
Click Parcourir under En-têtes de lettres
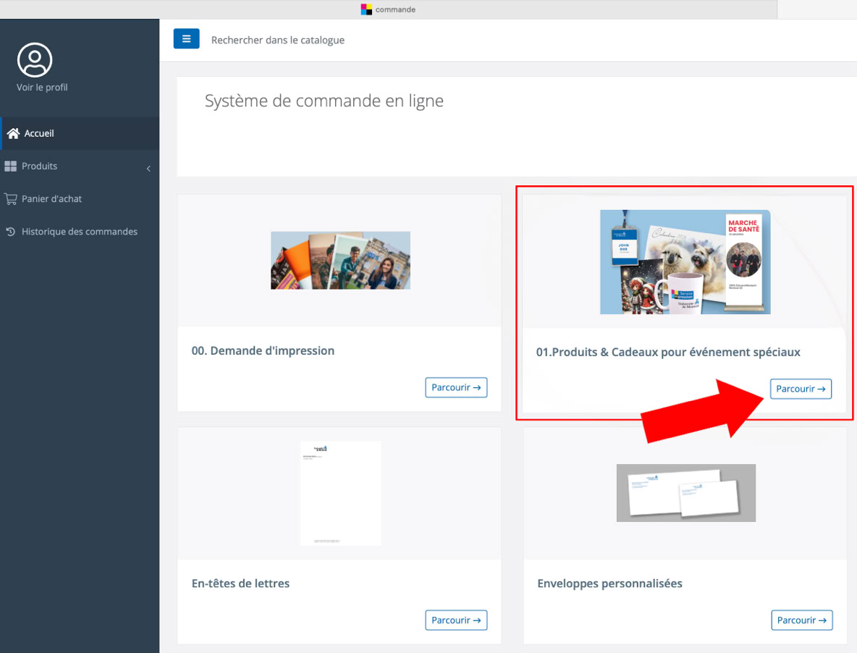pyautogui.click(x=456, y=620)
